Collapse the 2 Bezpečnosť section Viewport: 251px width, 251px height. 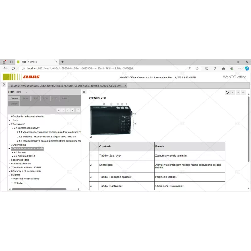(x=9, y=124)
